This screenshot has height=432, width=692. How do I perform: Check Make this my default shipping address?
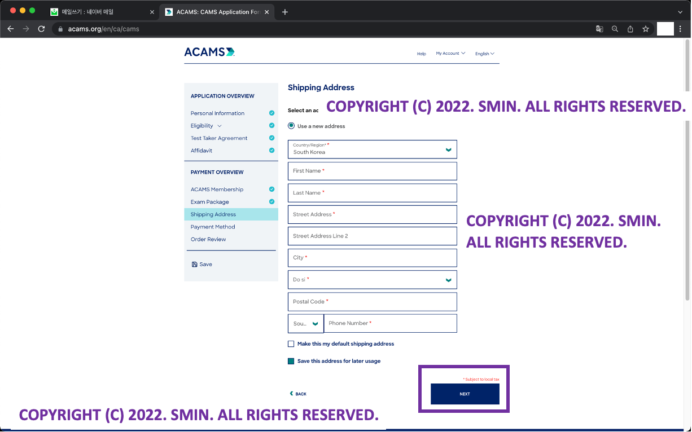tap(291, 343)
